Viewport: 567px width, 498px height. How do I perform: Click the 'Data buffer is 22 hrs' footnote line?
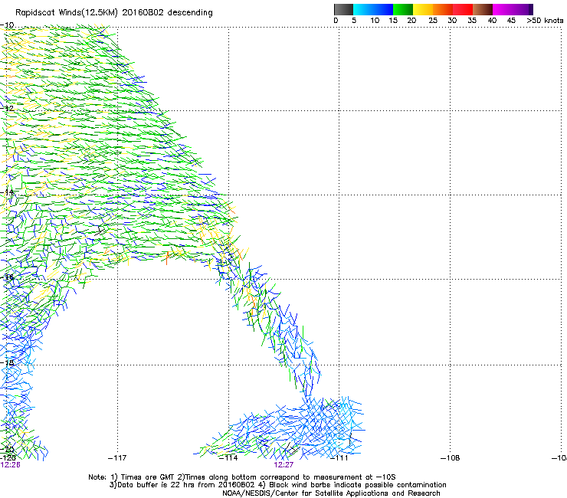point(277,485)
